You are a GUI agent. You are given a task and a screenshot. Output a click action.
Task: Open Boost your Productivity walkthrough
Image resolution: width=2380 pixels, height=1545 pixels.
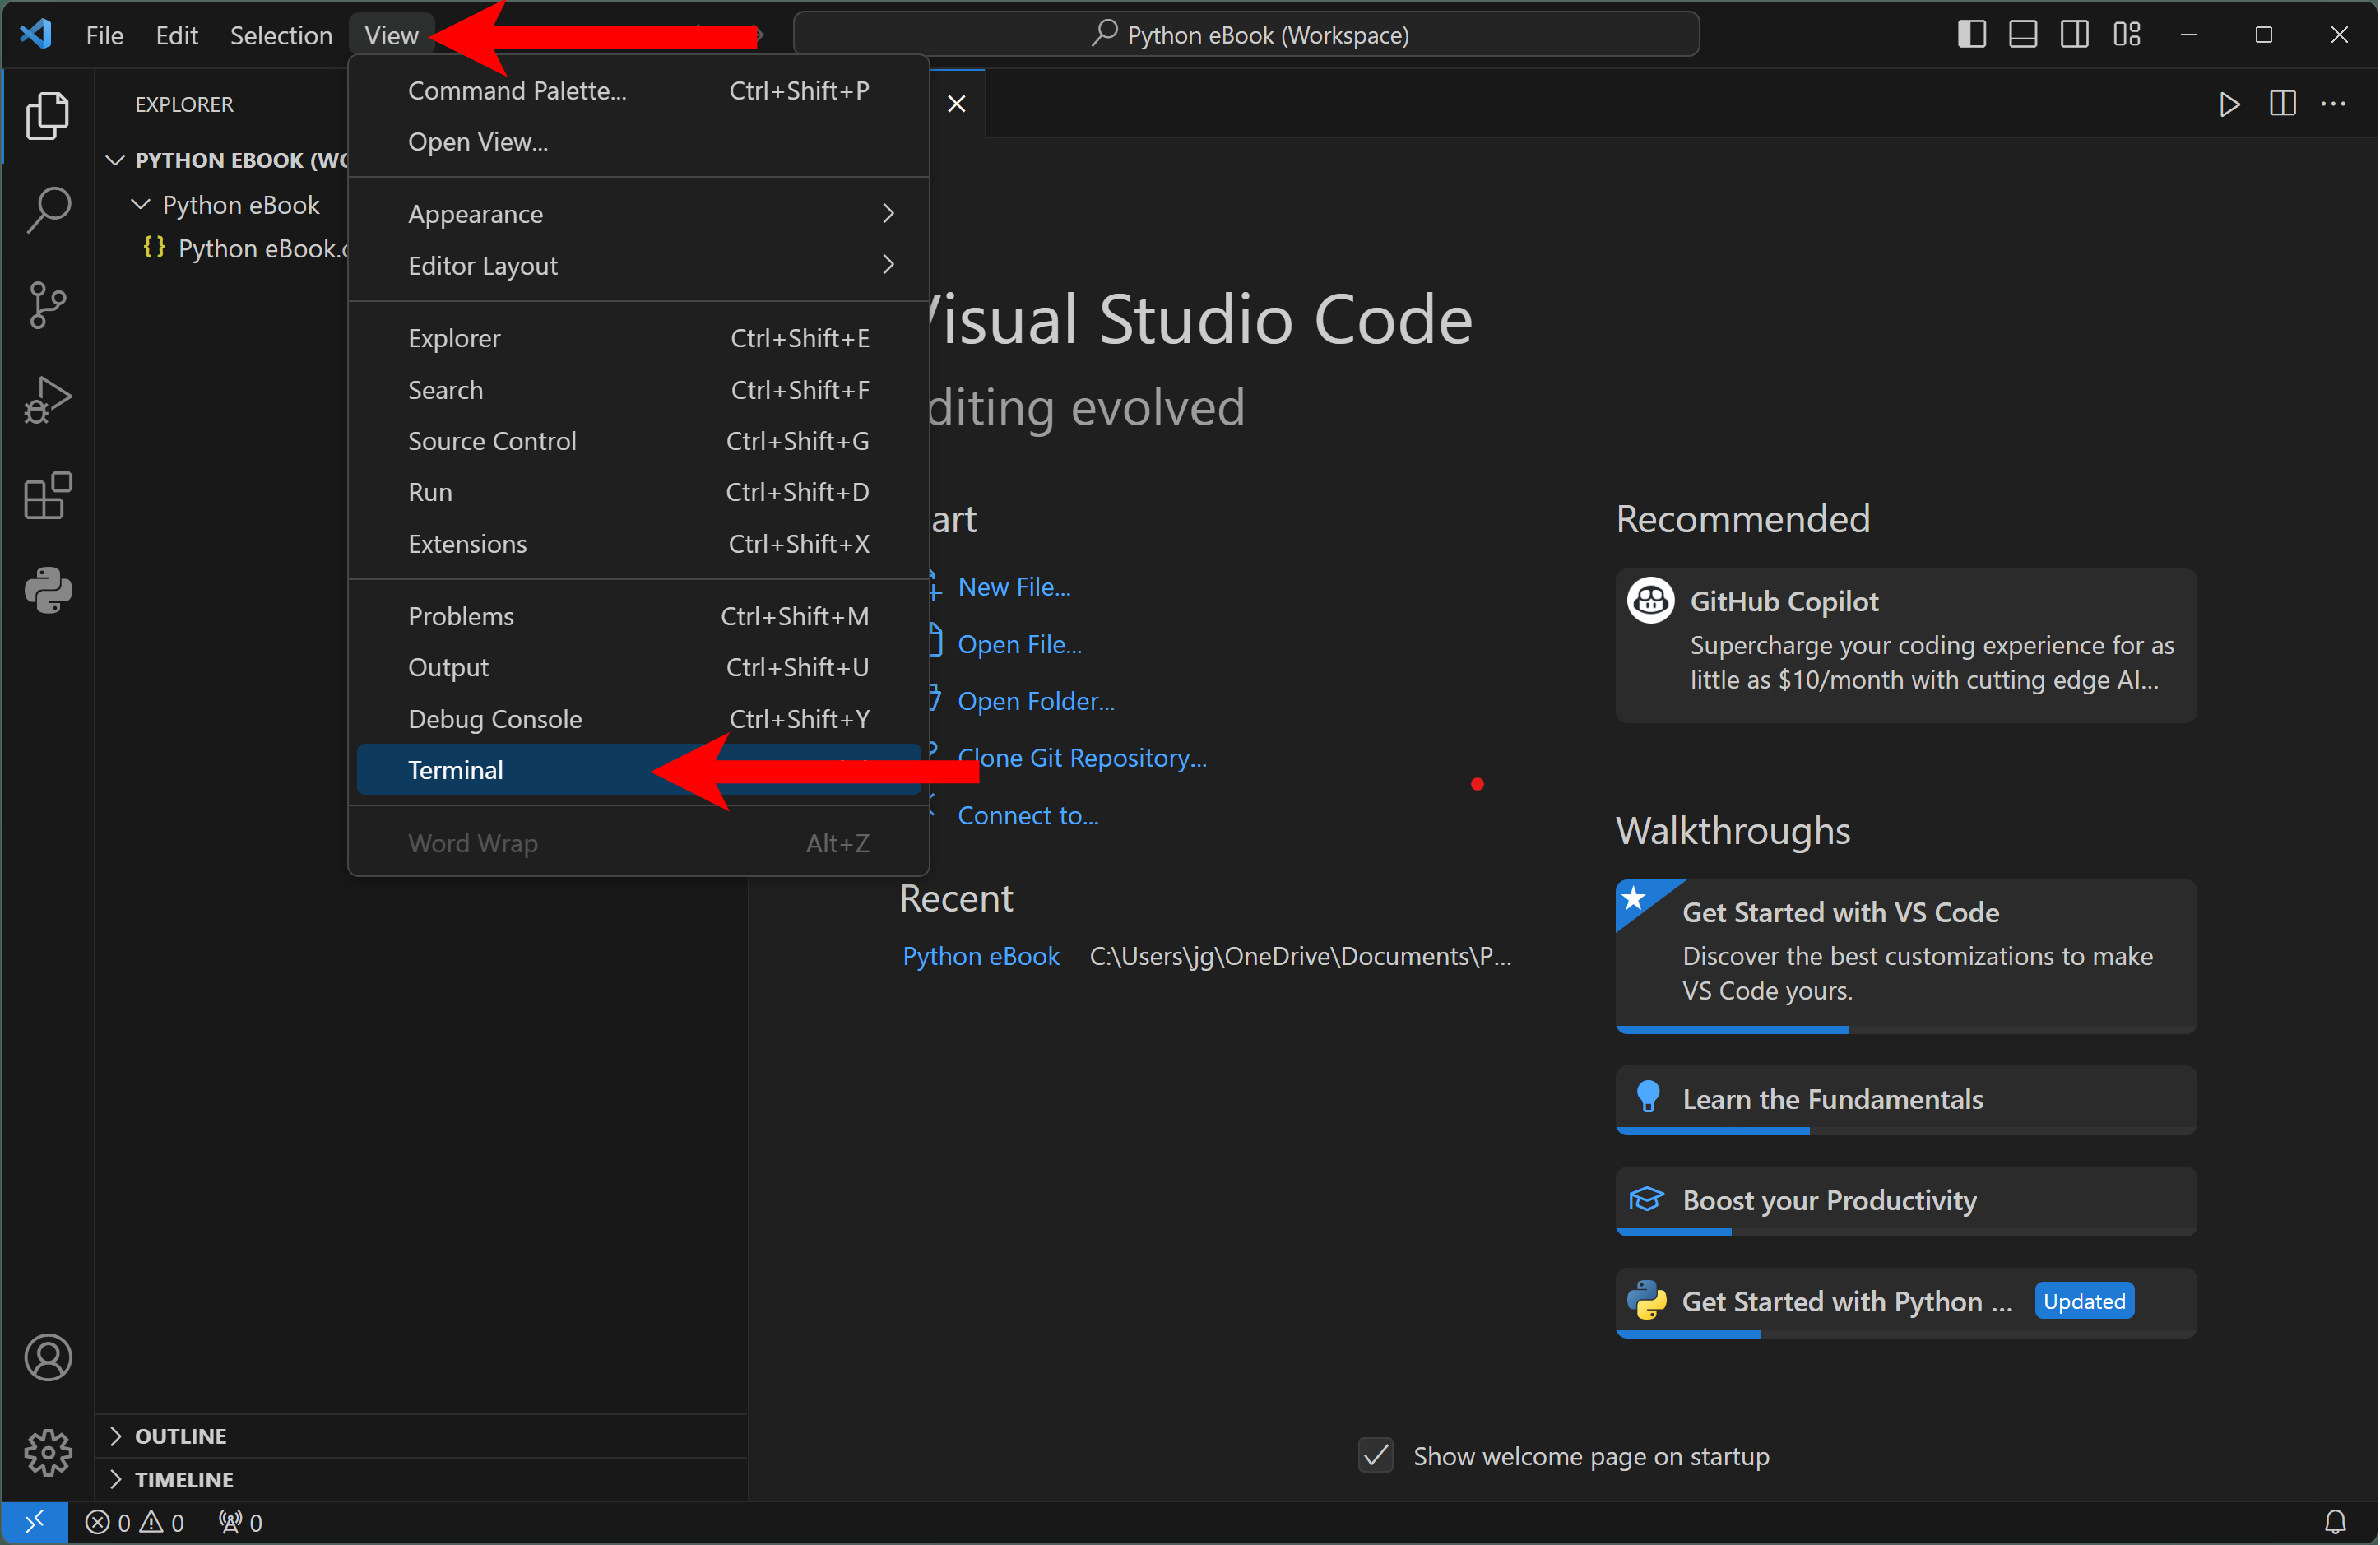[x=1906, y=1201]
